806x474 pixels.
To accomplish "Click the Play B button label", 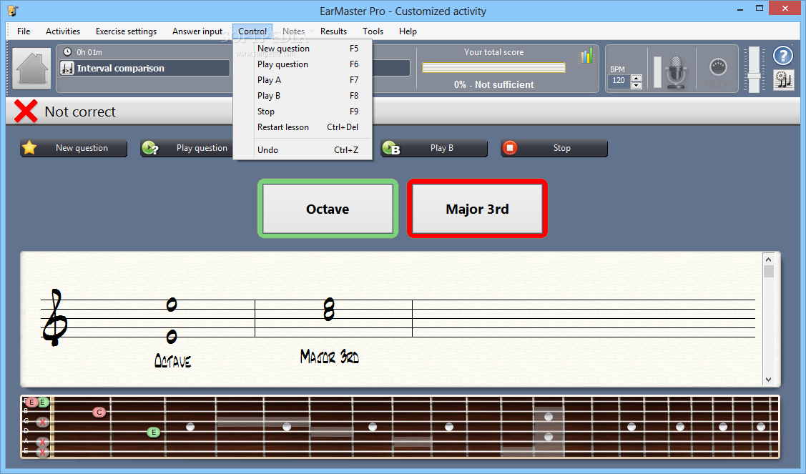I will click(x=441, y=148).
